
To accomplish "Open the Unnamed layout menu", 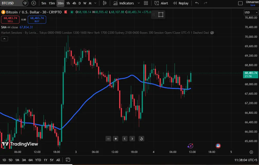I will pyautogui.click(x=252, y=2).
